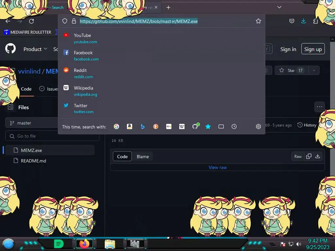Screen dimensions: 335x251
Task: Search this time with Amazon
Action: tap(130, 126)
